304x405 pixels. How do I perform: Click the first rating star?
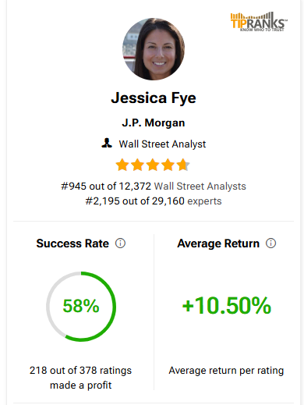click(122, 165)
